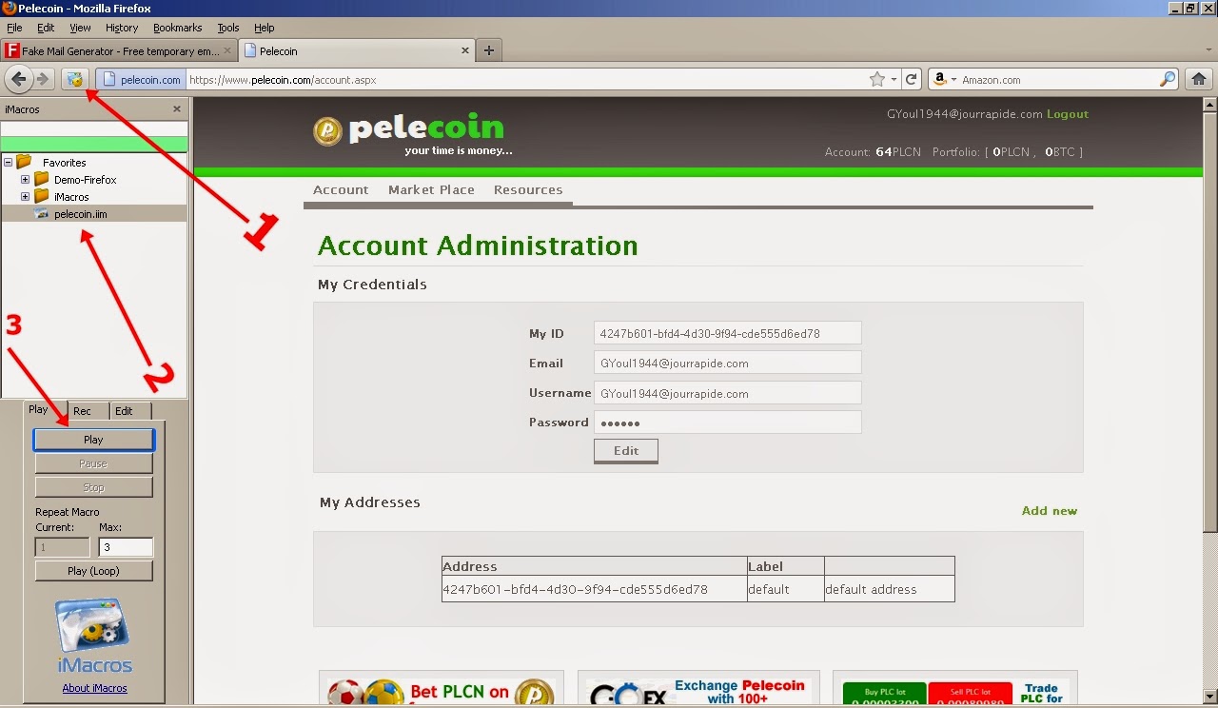Open a new tab with plus button

[x=488, y=50]
